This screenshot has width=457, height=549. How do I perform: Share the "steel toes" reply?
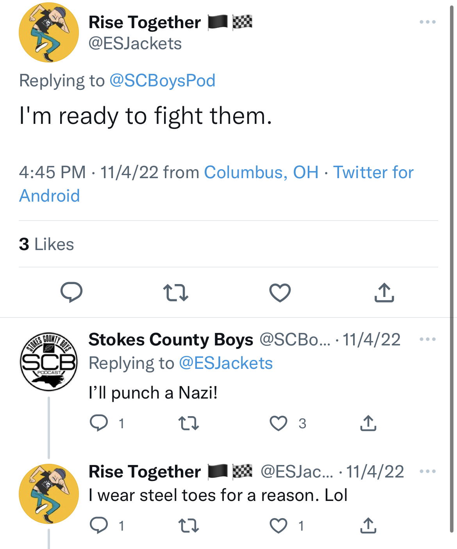click(x=368, y=526)
